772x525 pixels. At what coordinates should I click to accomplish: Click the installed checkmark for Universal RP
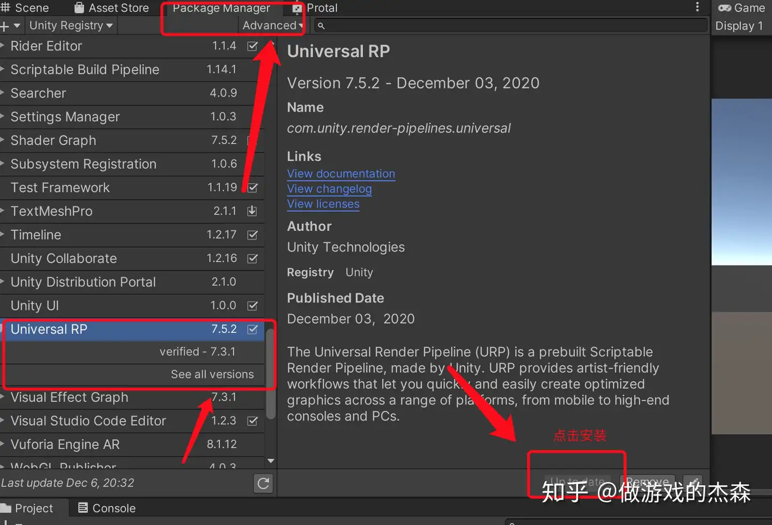[x=253, y=329]
